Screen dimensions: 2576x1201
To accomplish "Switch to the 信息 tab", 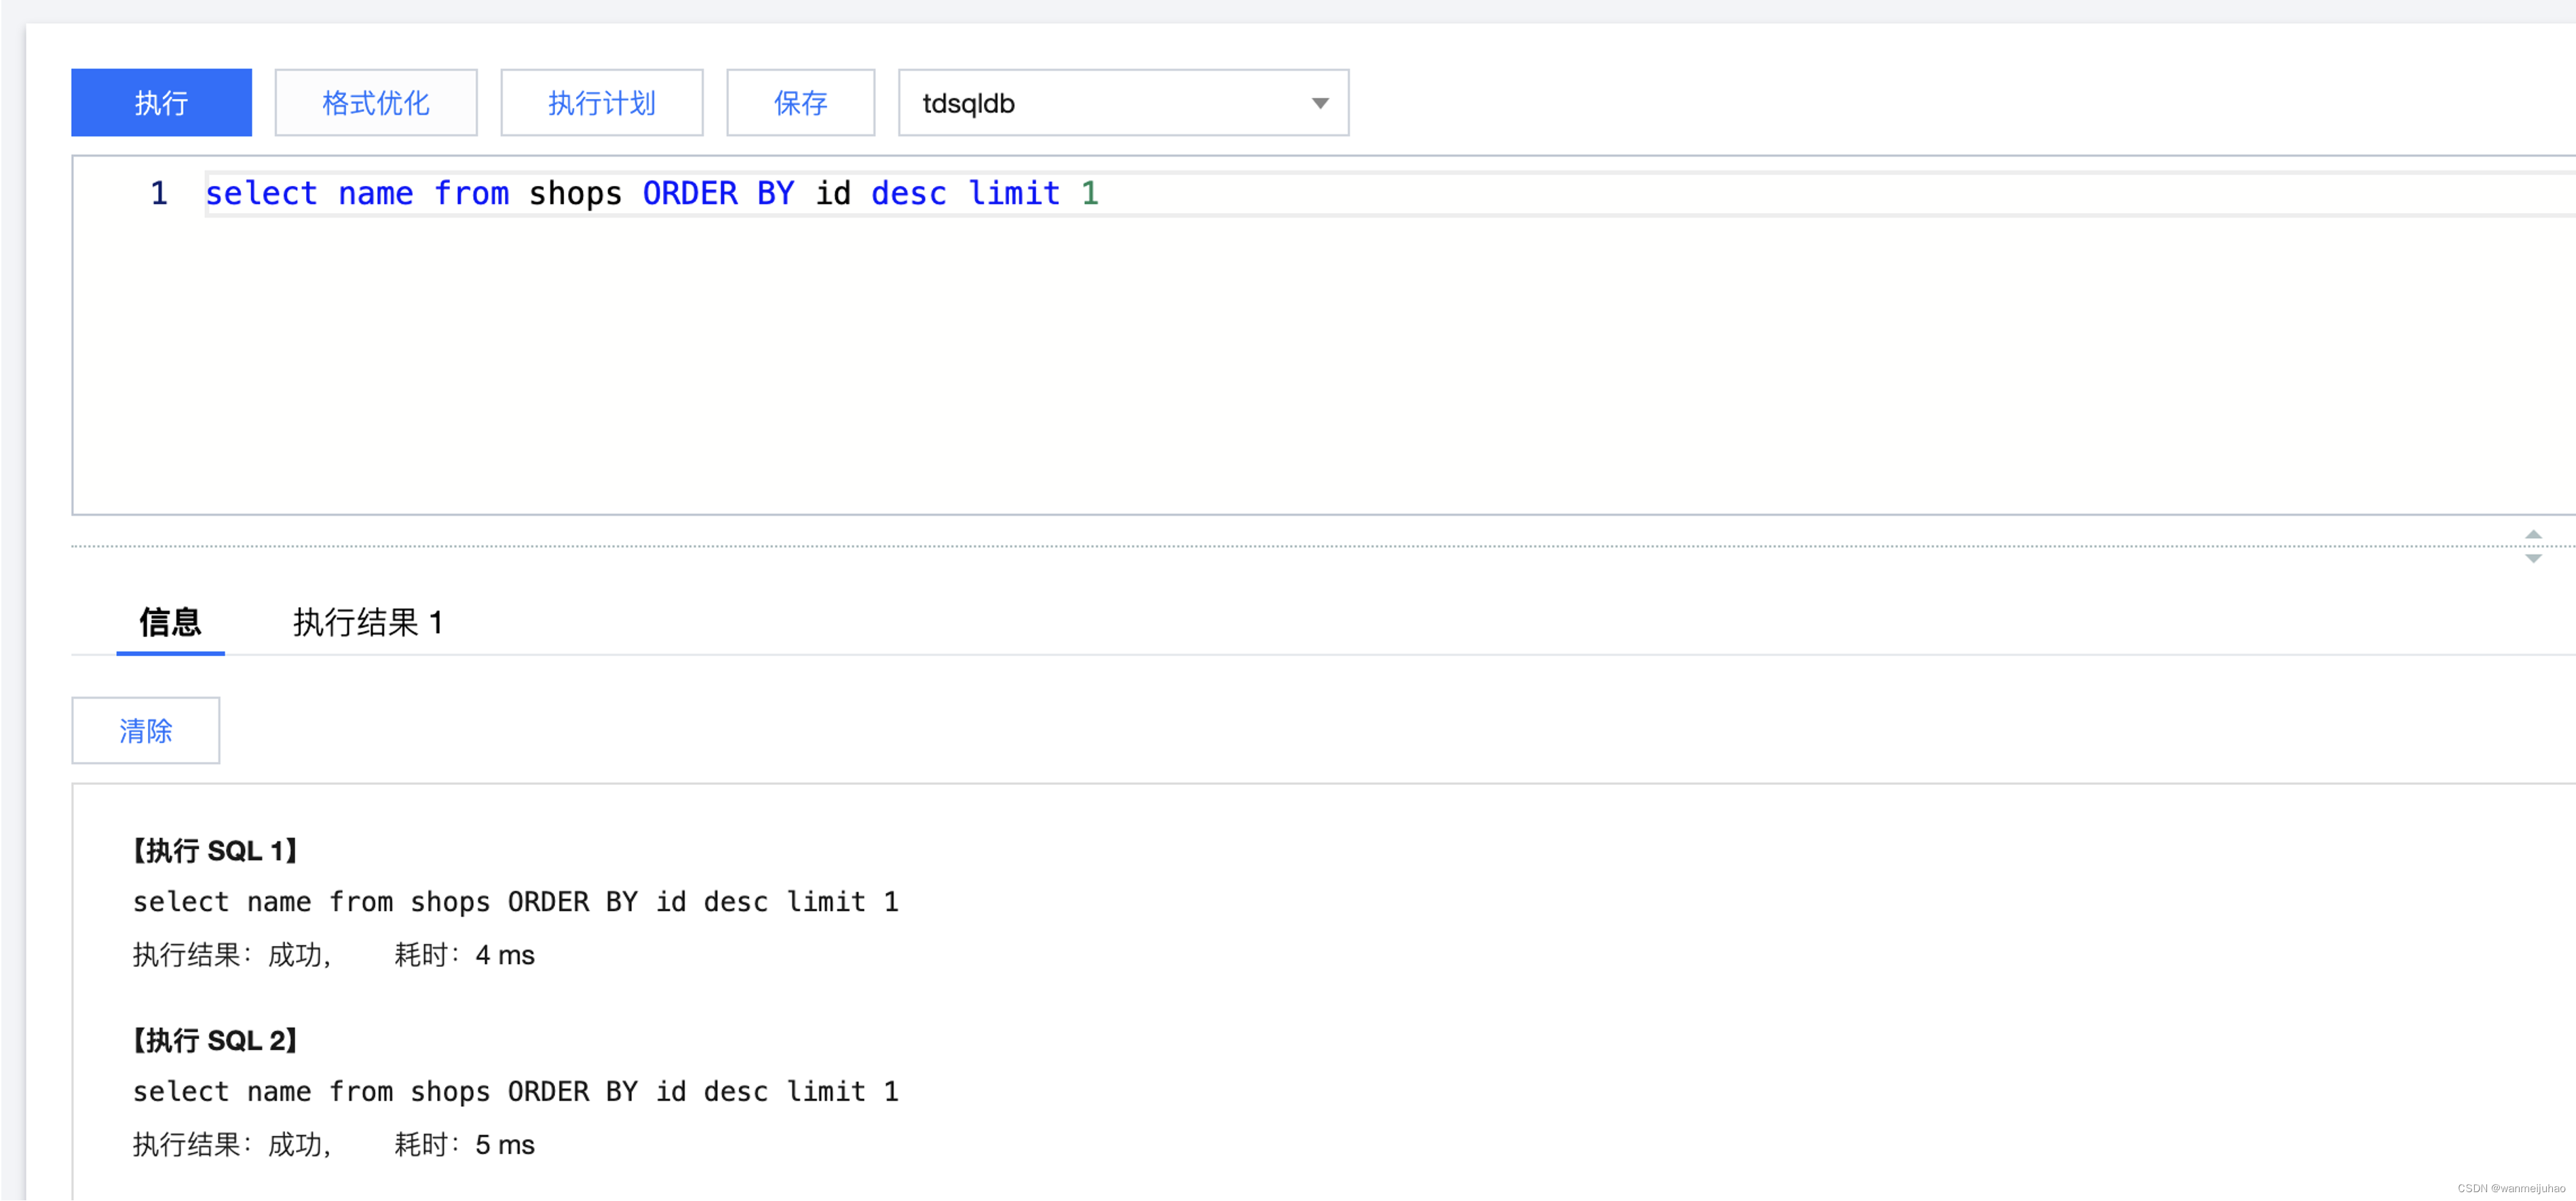I will 170,622.
